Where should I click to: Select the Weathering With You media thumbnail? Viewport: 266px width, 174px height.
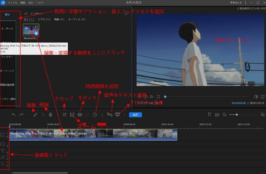point(31,30)
